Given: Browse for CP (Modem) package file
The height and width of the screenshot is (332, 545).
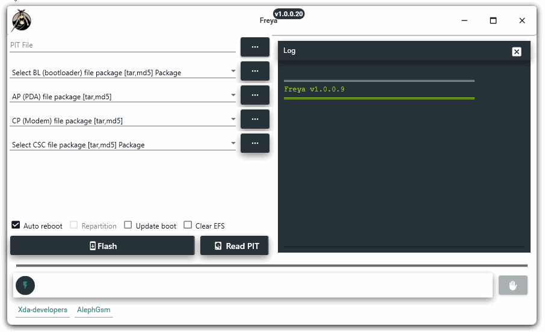Looking at the screenshot, I should click(255, 119).
